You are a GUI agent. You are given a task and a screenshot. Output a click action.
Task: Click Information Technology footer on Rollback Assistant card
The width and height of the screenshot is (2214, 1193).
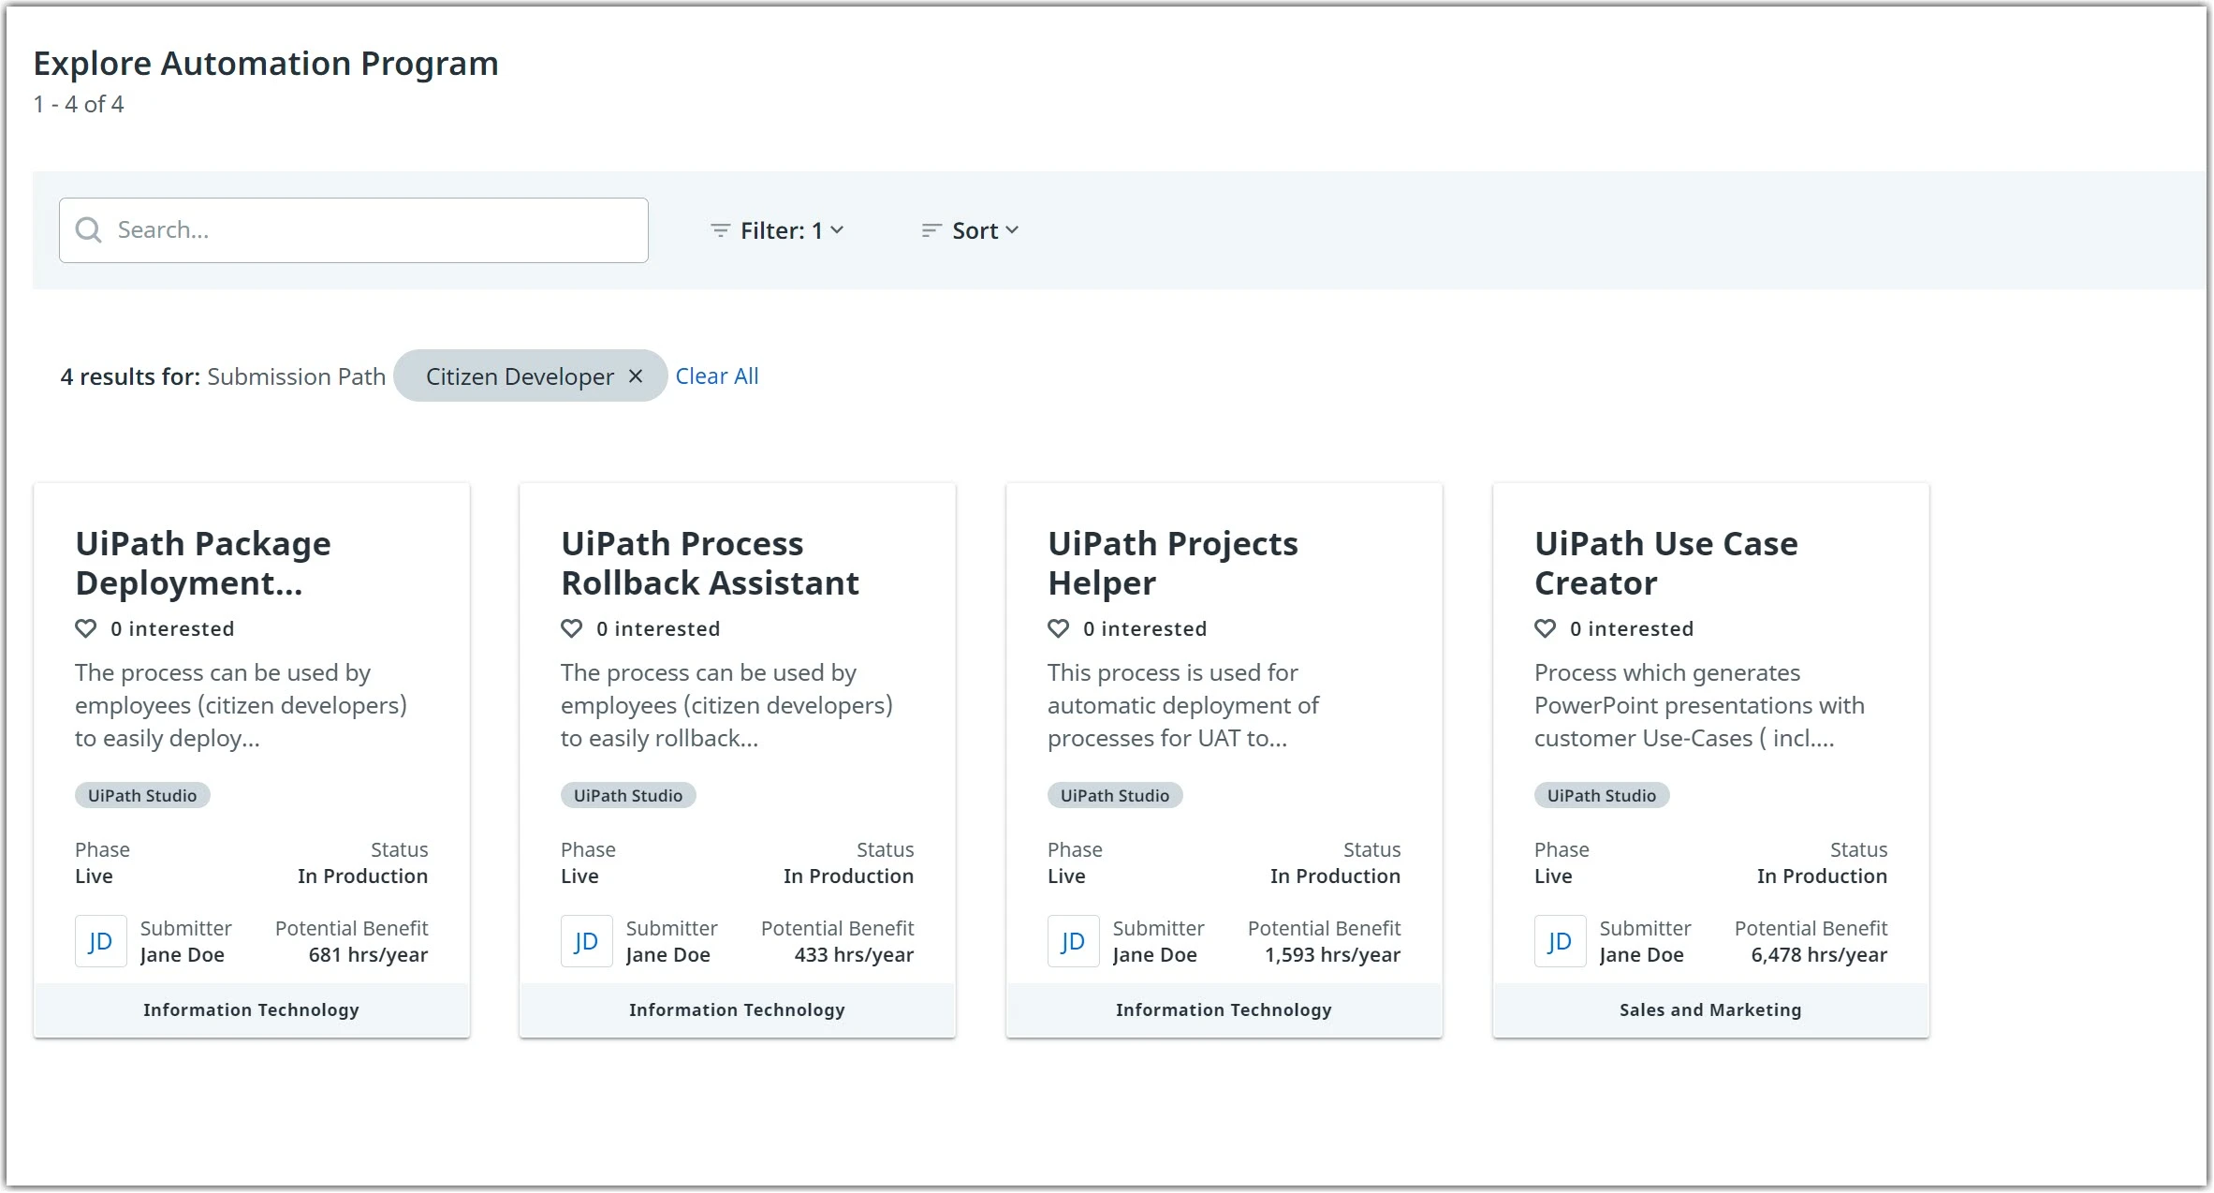click(x=738, y=1009)
